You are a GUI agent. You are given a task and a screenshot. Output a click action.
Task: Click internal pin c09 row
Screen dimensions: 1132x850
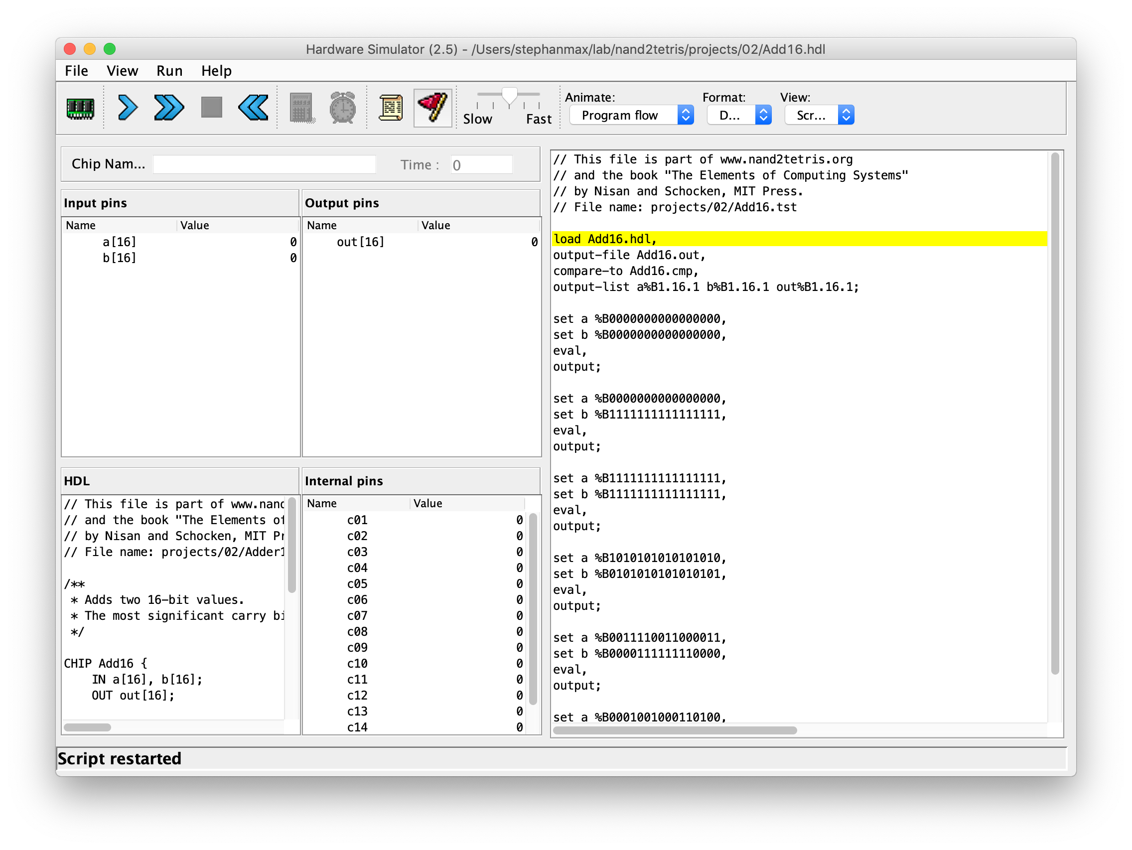(x=415, y=648)
